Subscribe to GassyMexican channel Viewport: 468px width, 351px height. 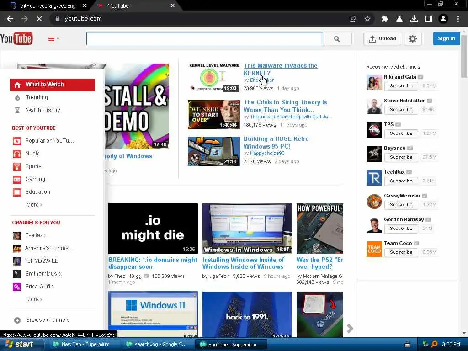(x=401, y=205)
